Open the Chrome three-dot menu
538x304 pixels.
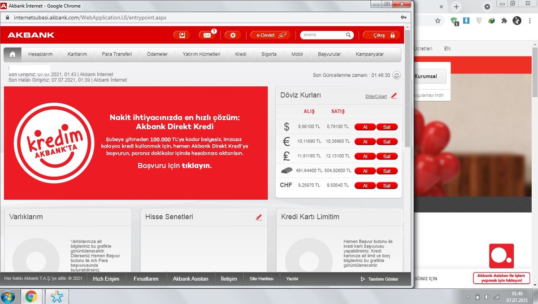(x=529, y=21)
